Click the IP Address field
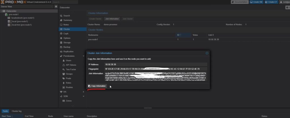Screen dimensions: 290x118 point(156,65)
